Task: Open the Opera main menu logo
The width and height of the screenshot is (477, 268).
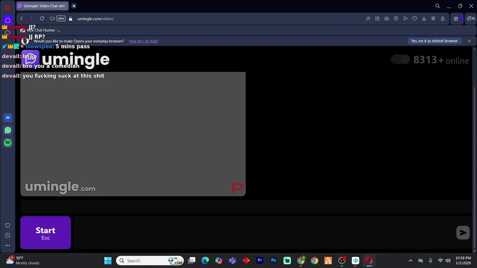Action: [7, 7]
